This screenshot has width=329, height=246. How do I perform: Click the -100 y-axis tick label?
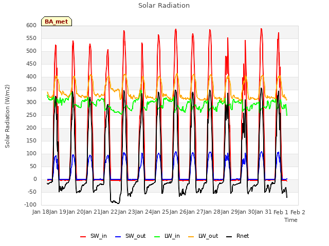tap(30, 205)
